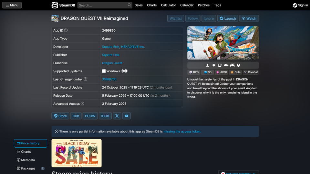The image size is (310, 174).
Task: Open the hamburger Menu dropdown
Action: (12, 5)
